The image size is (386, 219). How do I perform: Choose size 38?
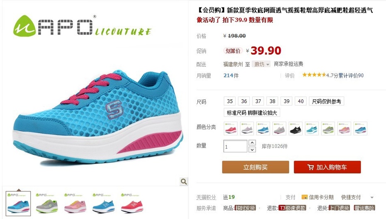272,101
